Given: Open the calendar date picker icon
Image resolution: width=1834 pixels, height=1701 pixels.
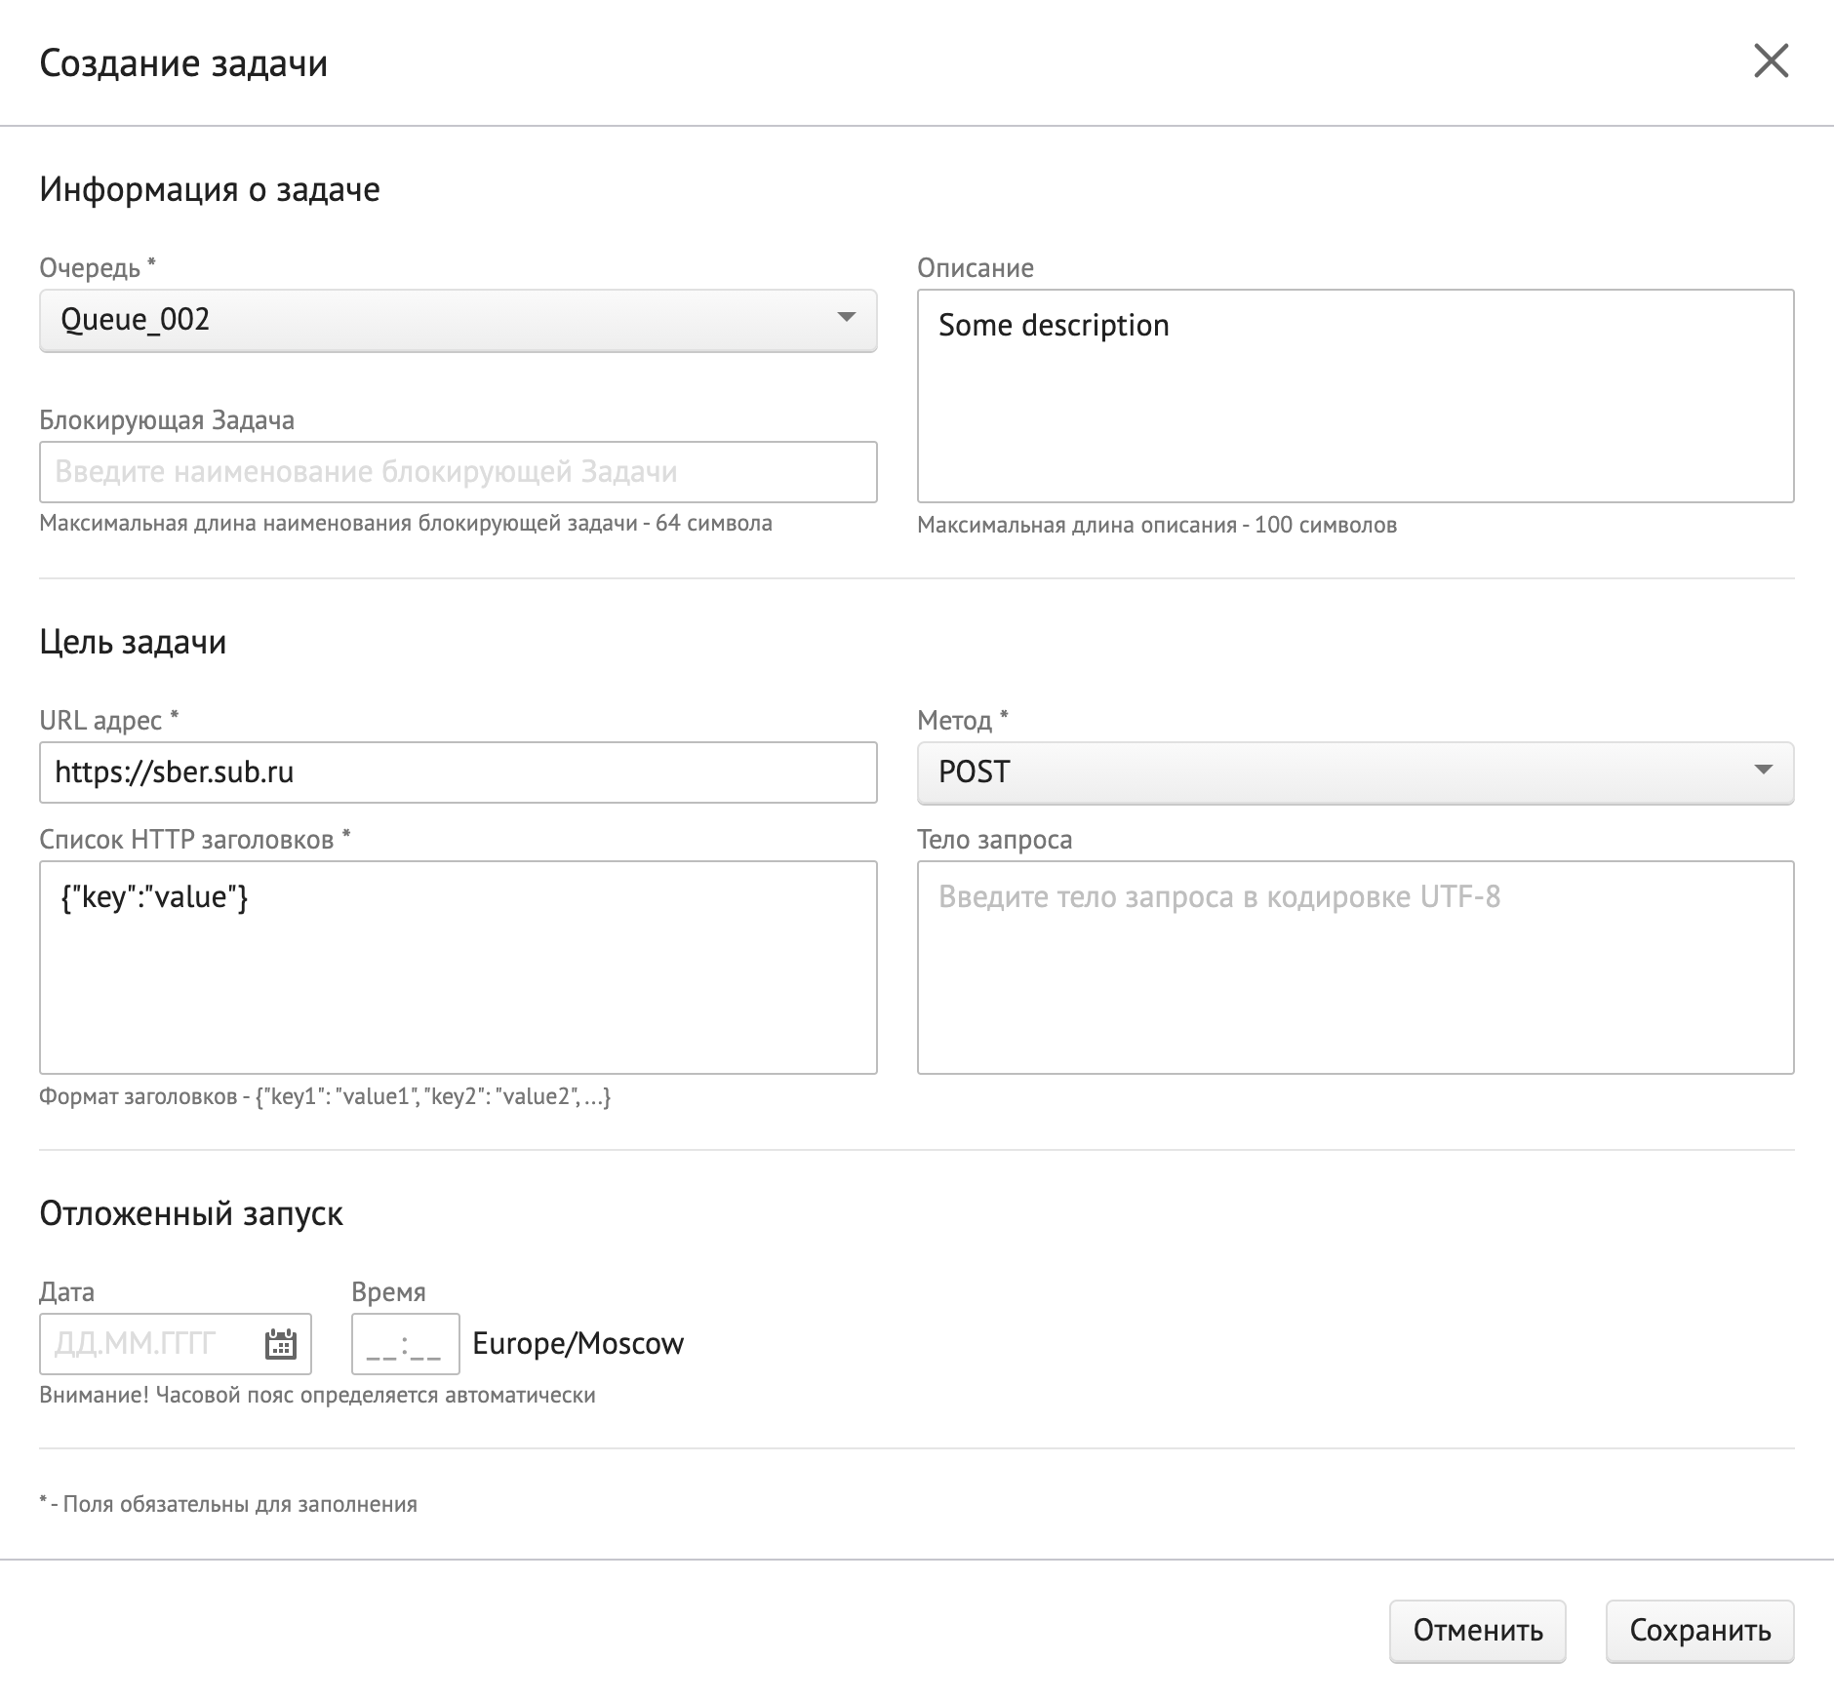Looking at the screenshot, I should pyautogui.click(x=281, y=1344).
